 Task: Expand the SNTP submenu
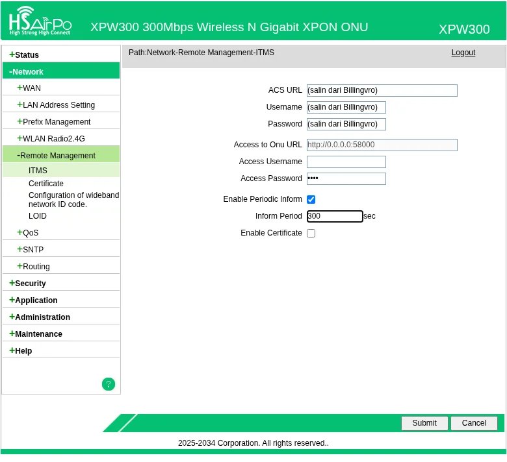pyautogui.click(x=61, y=249)
